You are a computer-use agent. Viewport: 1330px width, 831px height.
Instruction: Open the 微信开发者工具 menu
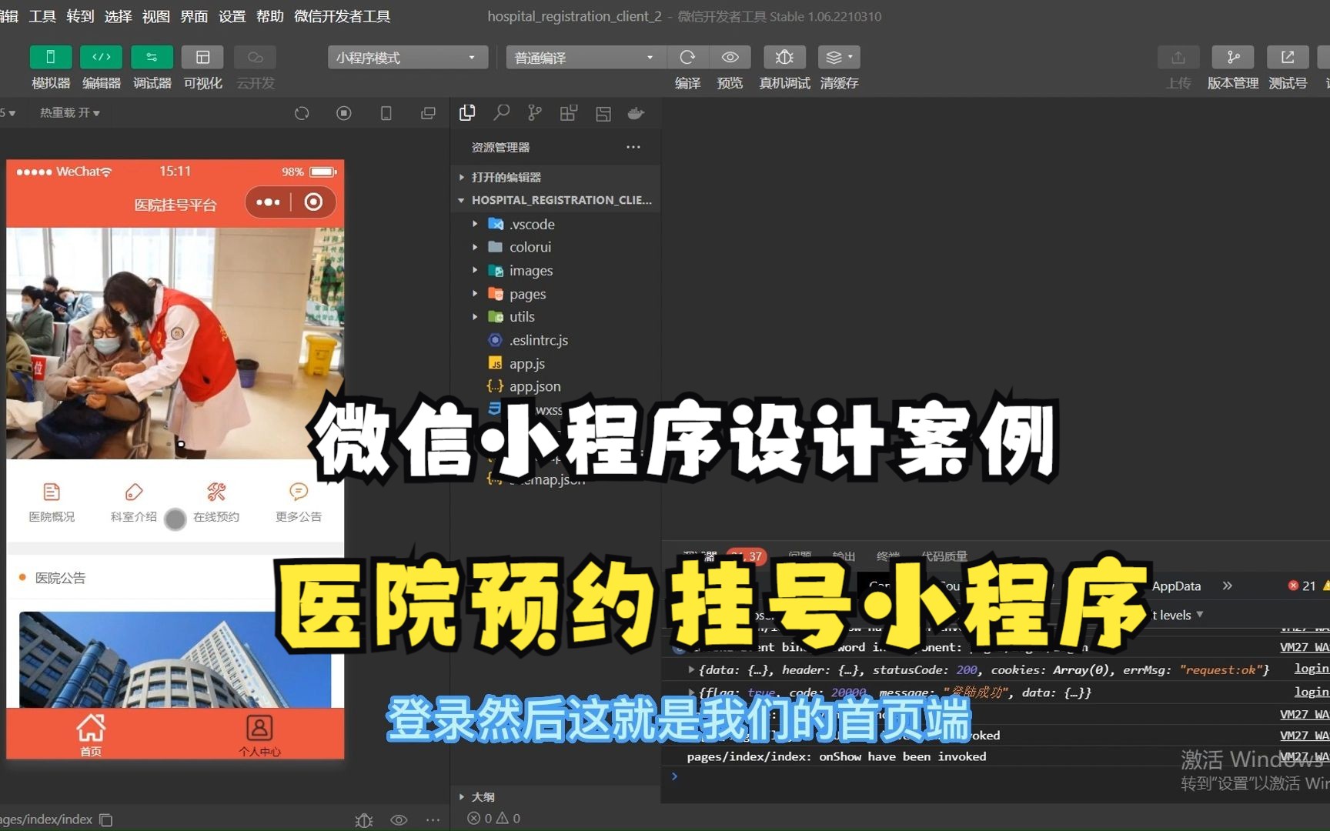pos(342,16)
